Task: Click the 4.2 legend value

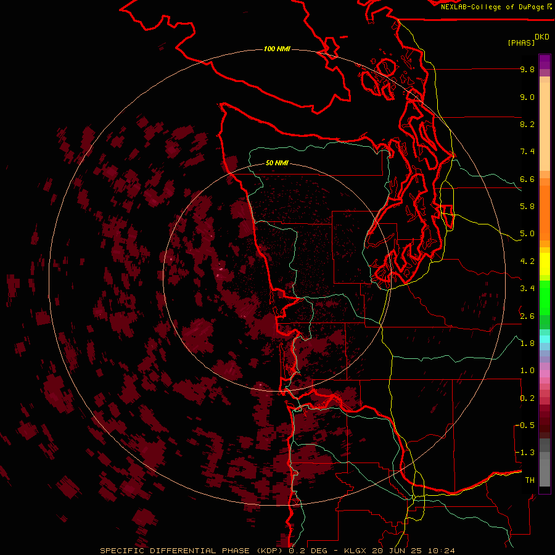Action: (527, 261)
